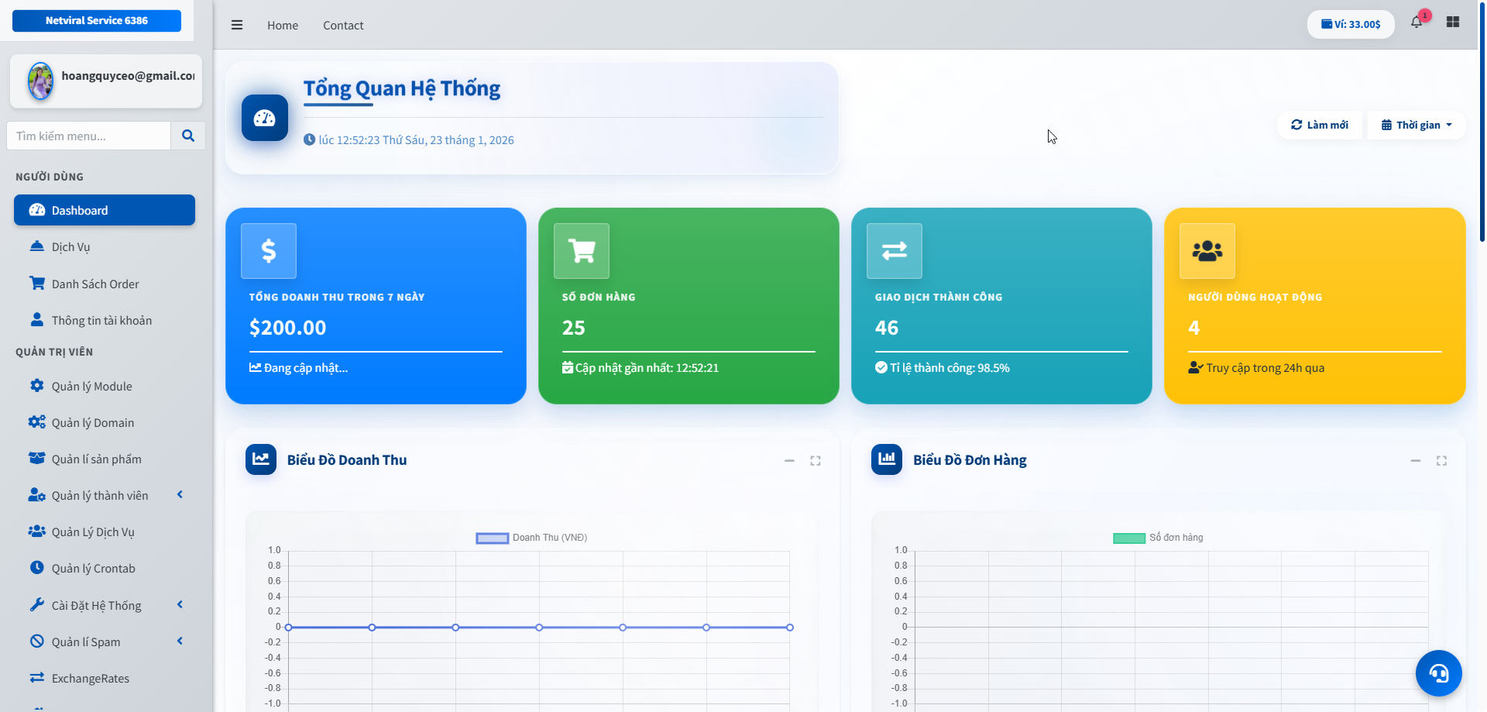Screen dimensions: 1487x712
Task: Collapse the Biểu Đồ Doanh Thu panel
Action: [x=789, y=461]
